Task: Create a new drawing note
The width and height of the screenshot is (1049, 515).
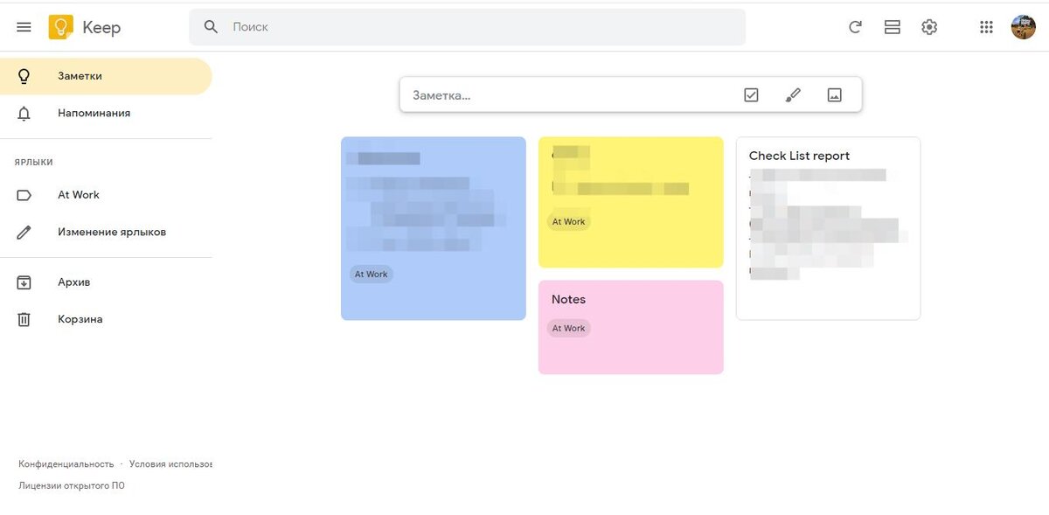Action: 793,94
